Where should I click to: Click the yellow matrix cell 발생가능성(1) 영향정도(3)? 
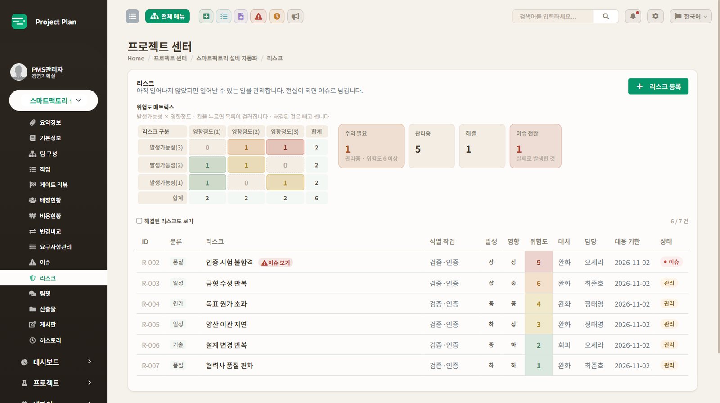point(285,182)
